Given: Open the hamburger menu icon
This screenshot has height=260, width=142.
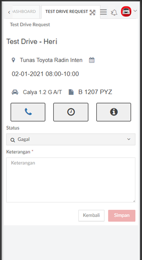Looking at the screenshot, I should coord(103,12).
